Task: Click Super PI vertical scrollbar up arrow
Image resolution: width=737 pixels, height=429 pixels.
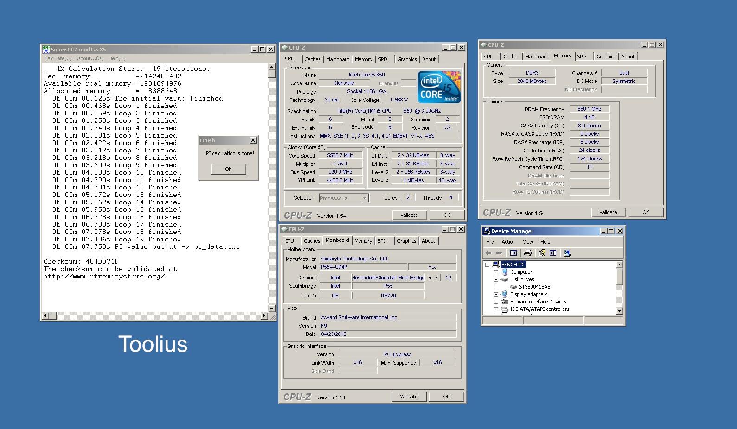Action: (272, 67)
